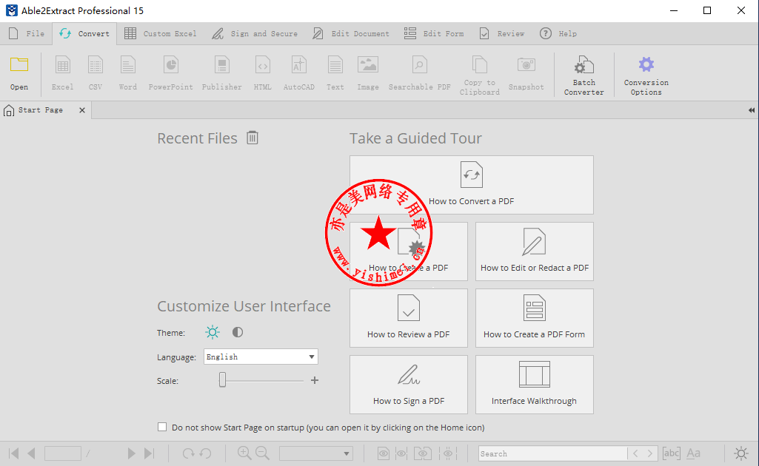
Task: Go to previous page arrow
Action: coord(31,453)
